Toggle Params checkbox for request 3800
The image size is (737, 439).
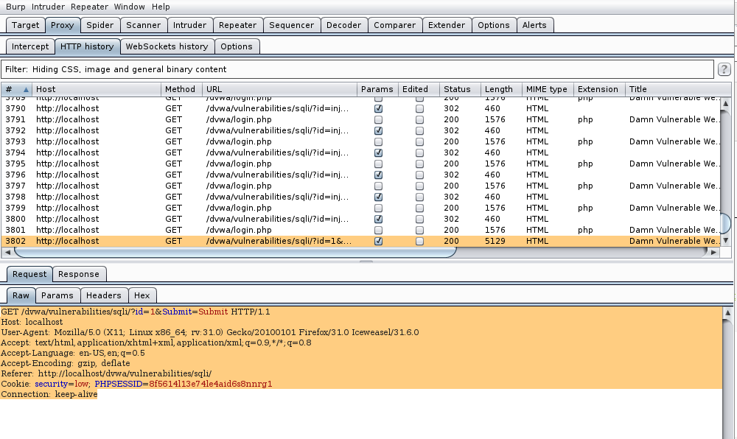click(x=378, y=219)
